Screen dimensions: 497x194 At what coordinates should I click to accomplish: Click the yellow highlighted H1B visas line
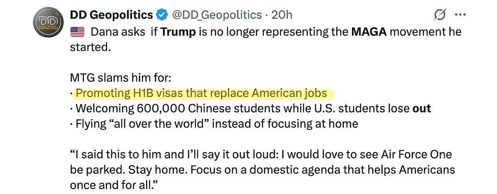201,94
